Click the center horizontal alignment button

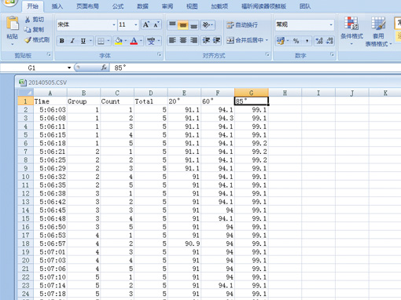point(183,40)
